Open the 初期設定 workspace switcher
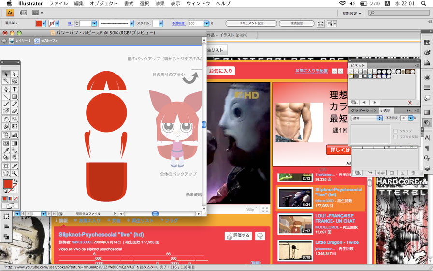This screenshot has height=271, width=433. click(351, 13)
